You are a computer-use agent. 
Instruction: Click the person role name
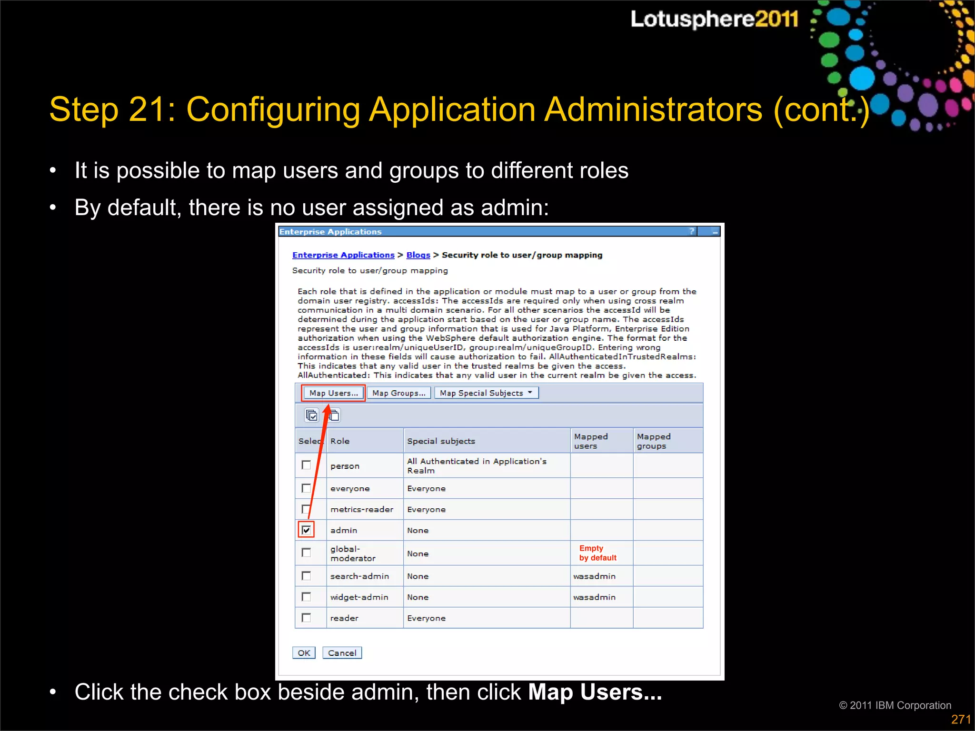(345, 466)
